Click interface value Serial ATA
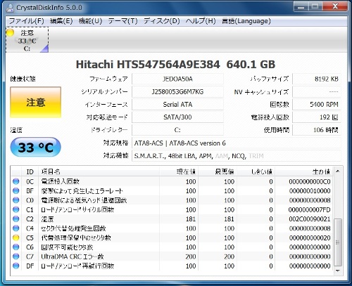Viewport: 352px width, 286px height. click(177, 105)
